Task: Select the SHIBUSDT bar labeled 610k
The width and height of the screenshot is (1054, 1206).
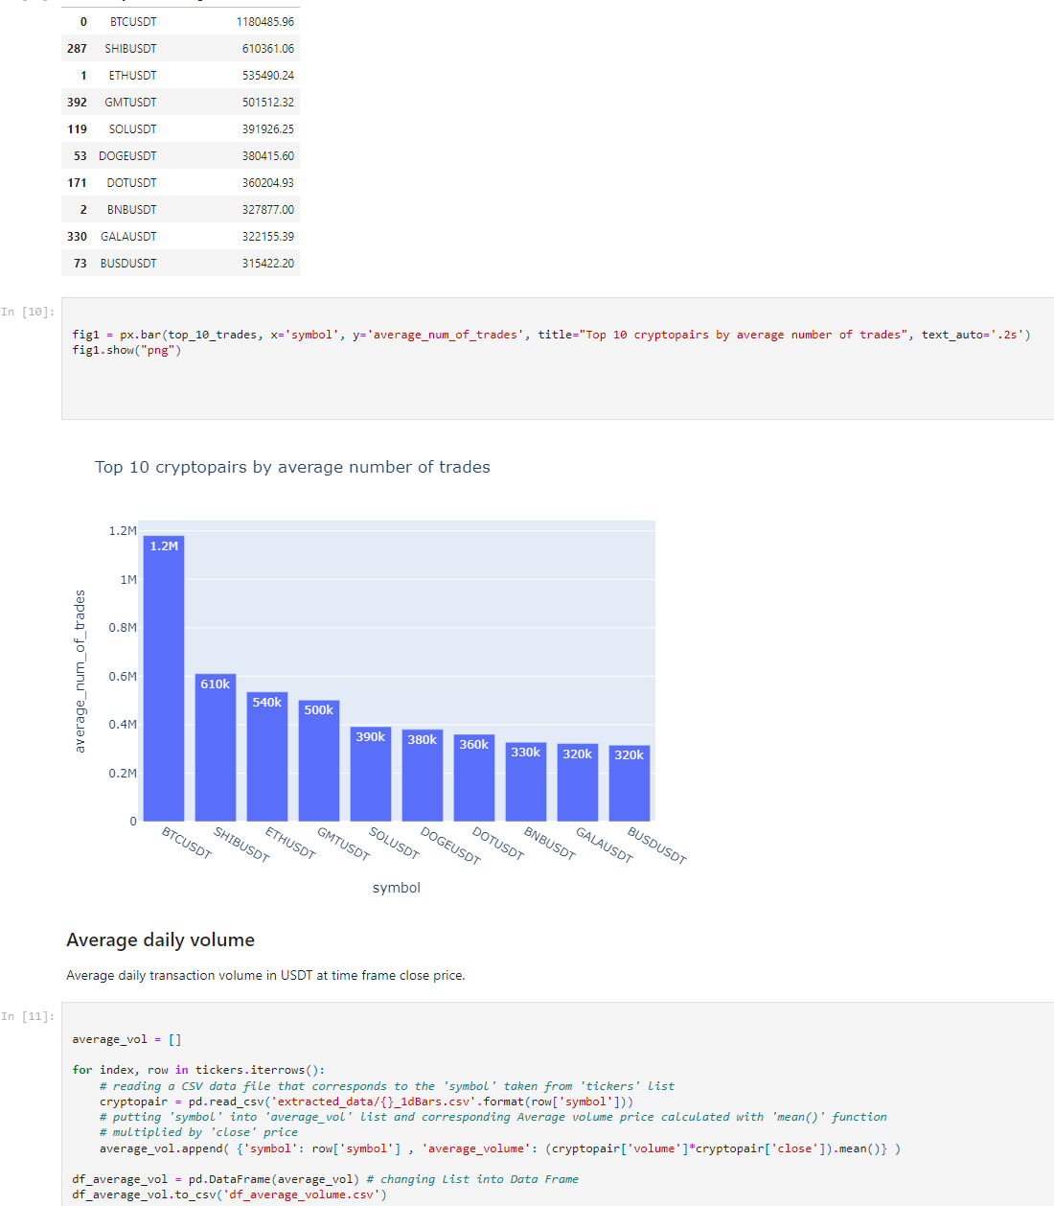Action: pyautogui.click(x=216, y=748)
